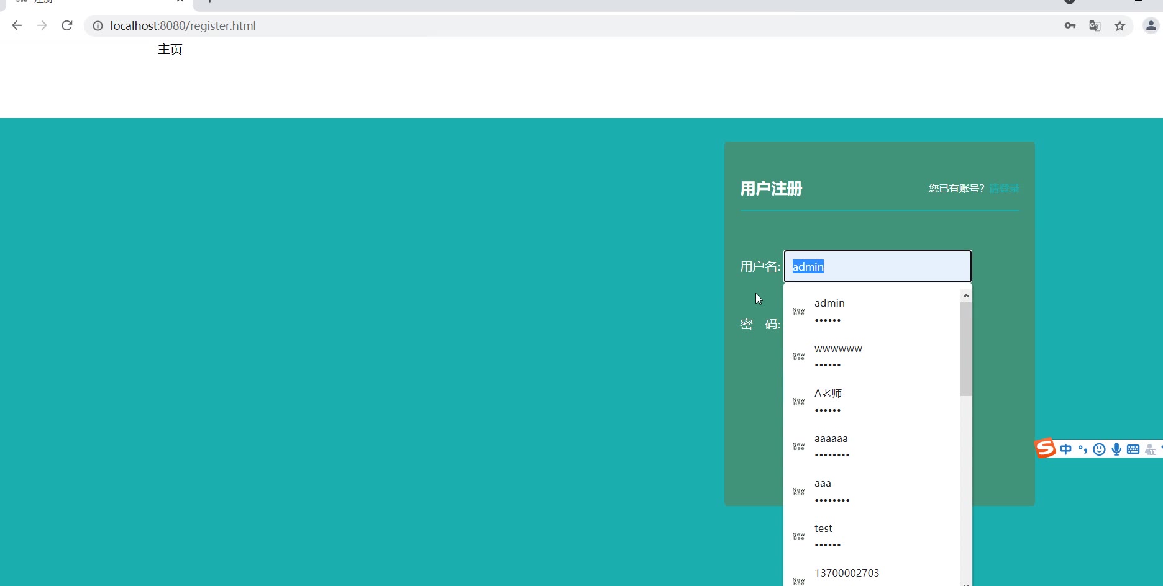Pick the A老师 saved credential
This screenshot has height=586, width=1163.
tap(872, 401)
